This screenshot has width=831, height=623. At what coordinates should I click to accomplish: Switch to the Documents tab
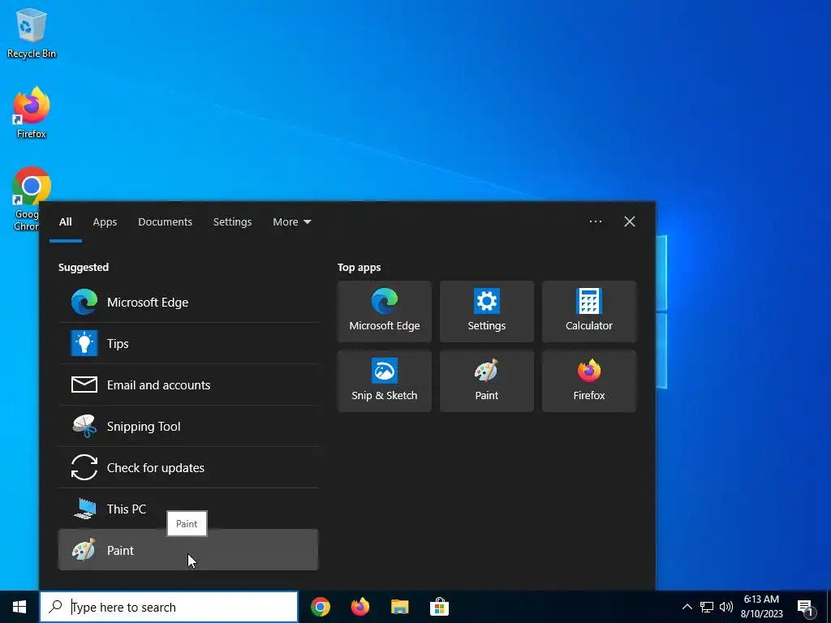[x=165, y=222]
